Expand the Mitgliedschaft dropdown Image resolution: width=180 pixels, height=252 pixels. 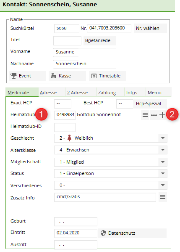point(163,162)
